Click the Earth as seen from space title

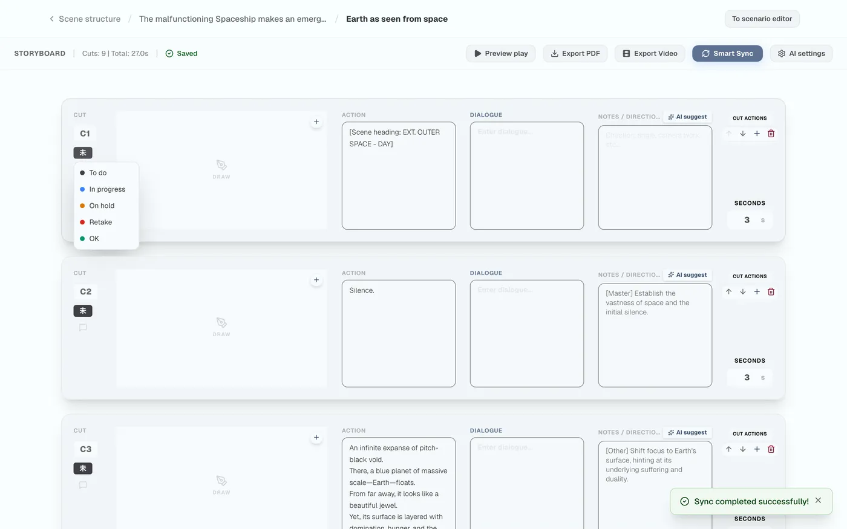click(x=397, y=19)
